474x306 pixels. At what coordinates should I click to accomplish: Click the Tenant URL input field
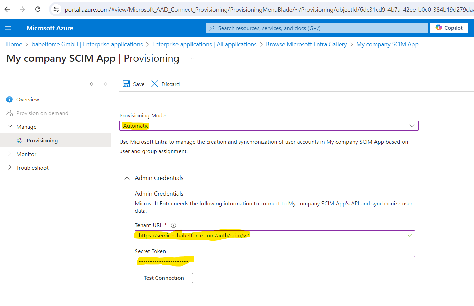(x=275, y=235)
